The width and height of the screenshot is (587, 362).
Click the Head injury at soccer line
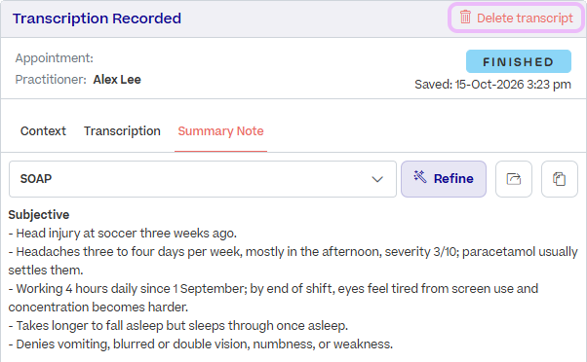(123, 234)
